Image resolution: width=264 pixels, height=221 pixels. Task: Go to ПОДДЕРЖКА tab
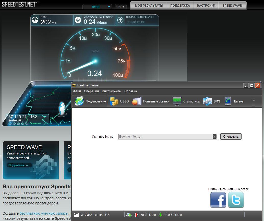point(180,6)
